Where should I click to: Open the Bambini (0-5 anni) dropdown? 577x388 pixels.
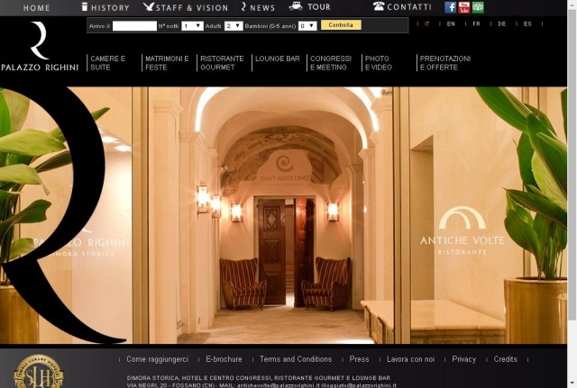(x=307, y=26)
